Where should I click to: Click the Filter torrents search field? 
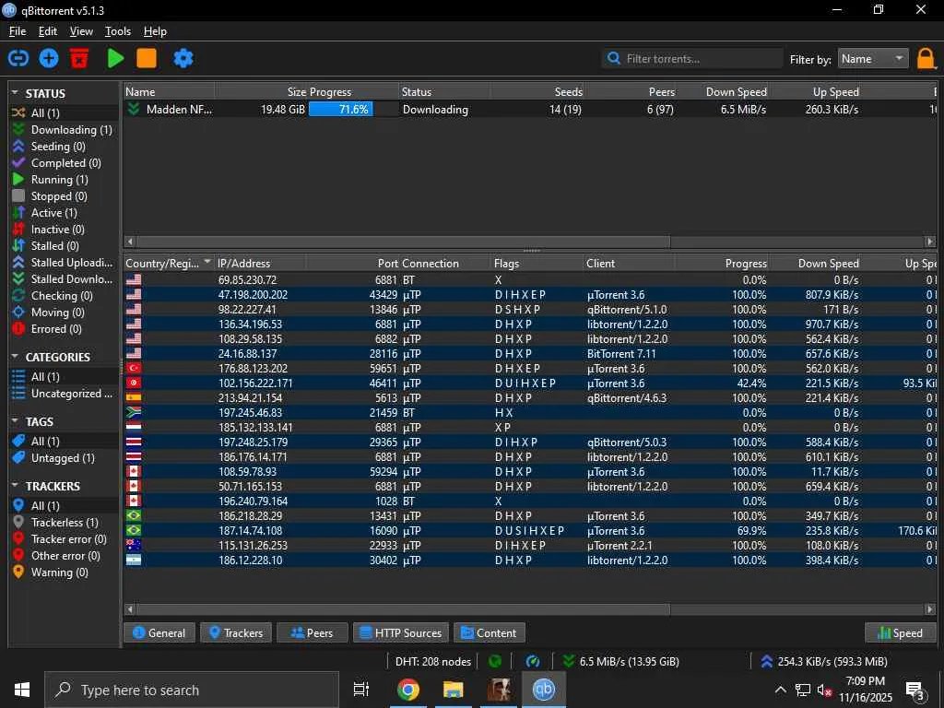click(x=701, y=59)
